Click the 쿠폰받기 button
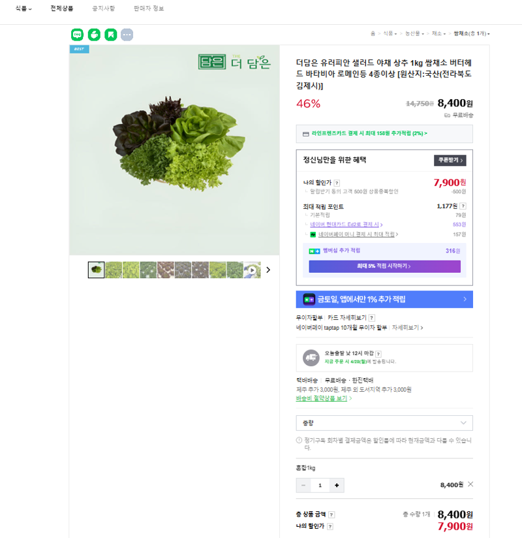The image size is (522, 538). coord(450,160)
